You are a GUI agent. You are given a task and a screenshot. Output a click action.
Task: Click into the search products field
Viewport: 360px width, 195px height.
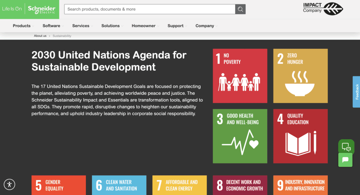pyautogui.click(x=149, y=9)
